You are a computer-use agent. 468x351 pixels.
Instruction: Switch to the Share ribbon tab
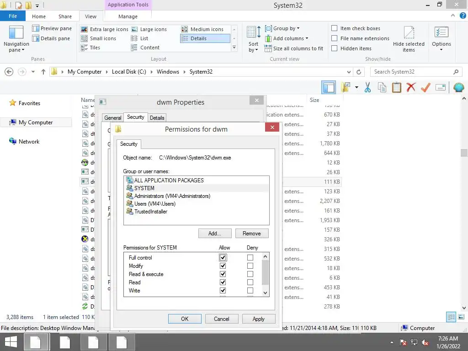point(65,16)
